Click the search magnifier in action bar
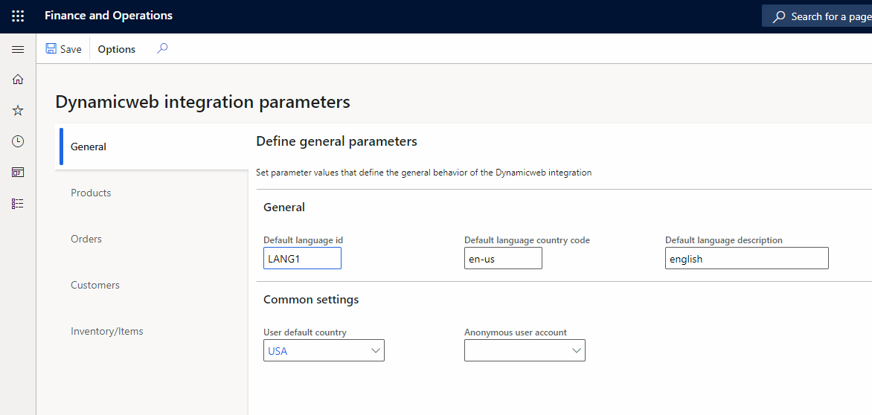Screen dimensions: 872x415 [x=162, y=48]
